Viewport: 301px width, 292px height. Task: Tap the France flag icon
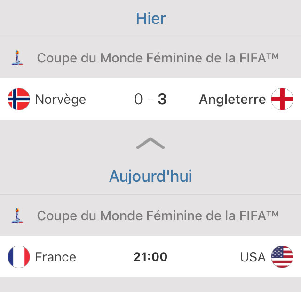pyautogui.click(x=19, y=257)
